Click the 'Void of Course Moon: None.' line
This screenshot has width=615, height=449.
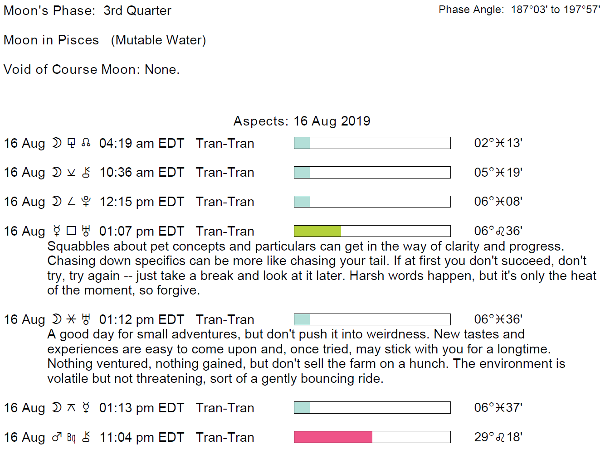[92, 69]
